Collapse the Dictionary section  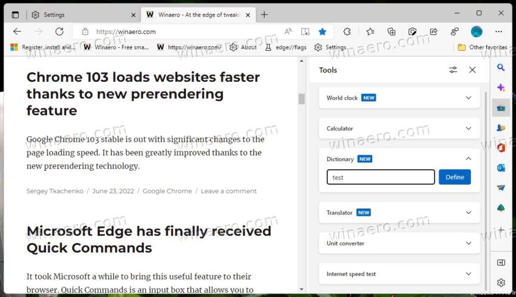click(x=468, y=159)
